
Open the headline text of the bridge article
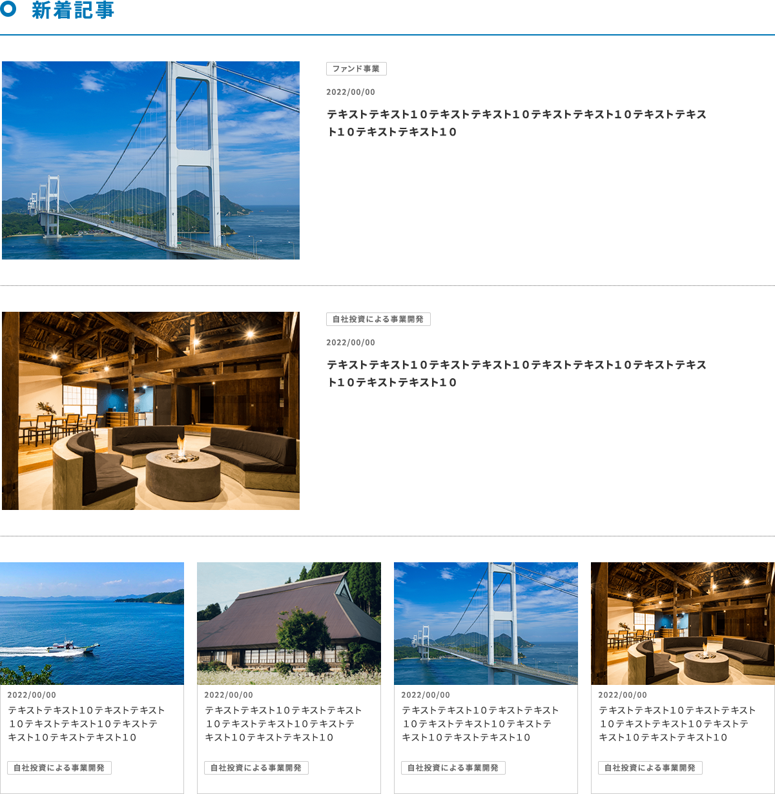coord(516,123)
